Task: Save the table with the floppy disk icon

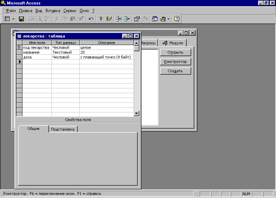Action: pos(21,19)
